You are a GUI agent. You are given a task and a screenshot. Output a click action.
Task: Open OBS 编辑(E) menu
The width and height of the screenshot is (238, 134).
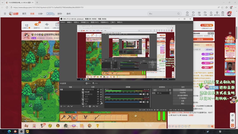[x=69, y=22]
